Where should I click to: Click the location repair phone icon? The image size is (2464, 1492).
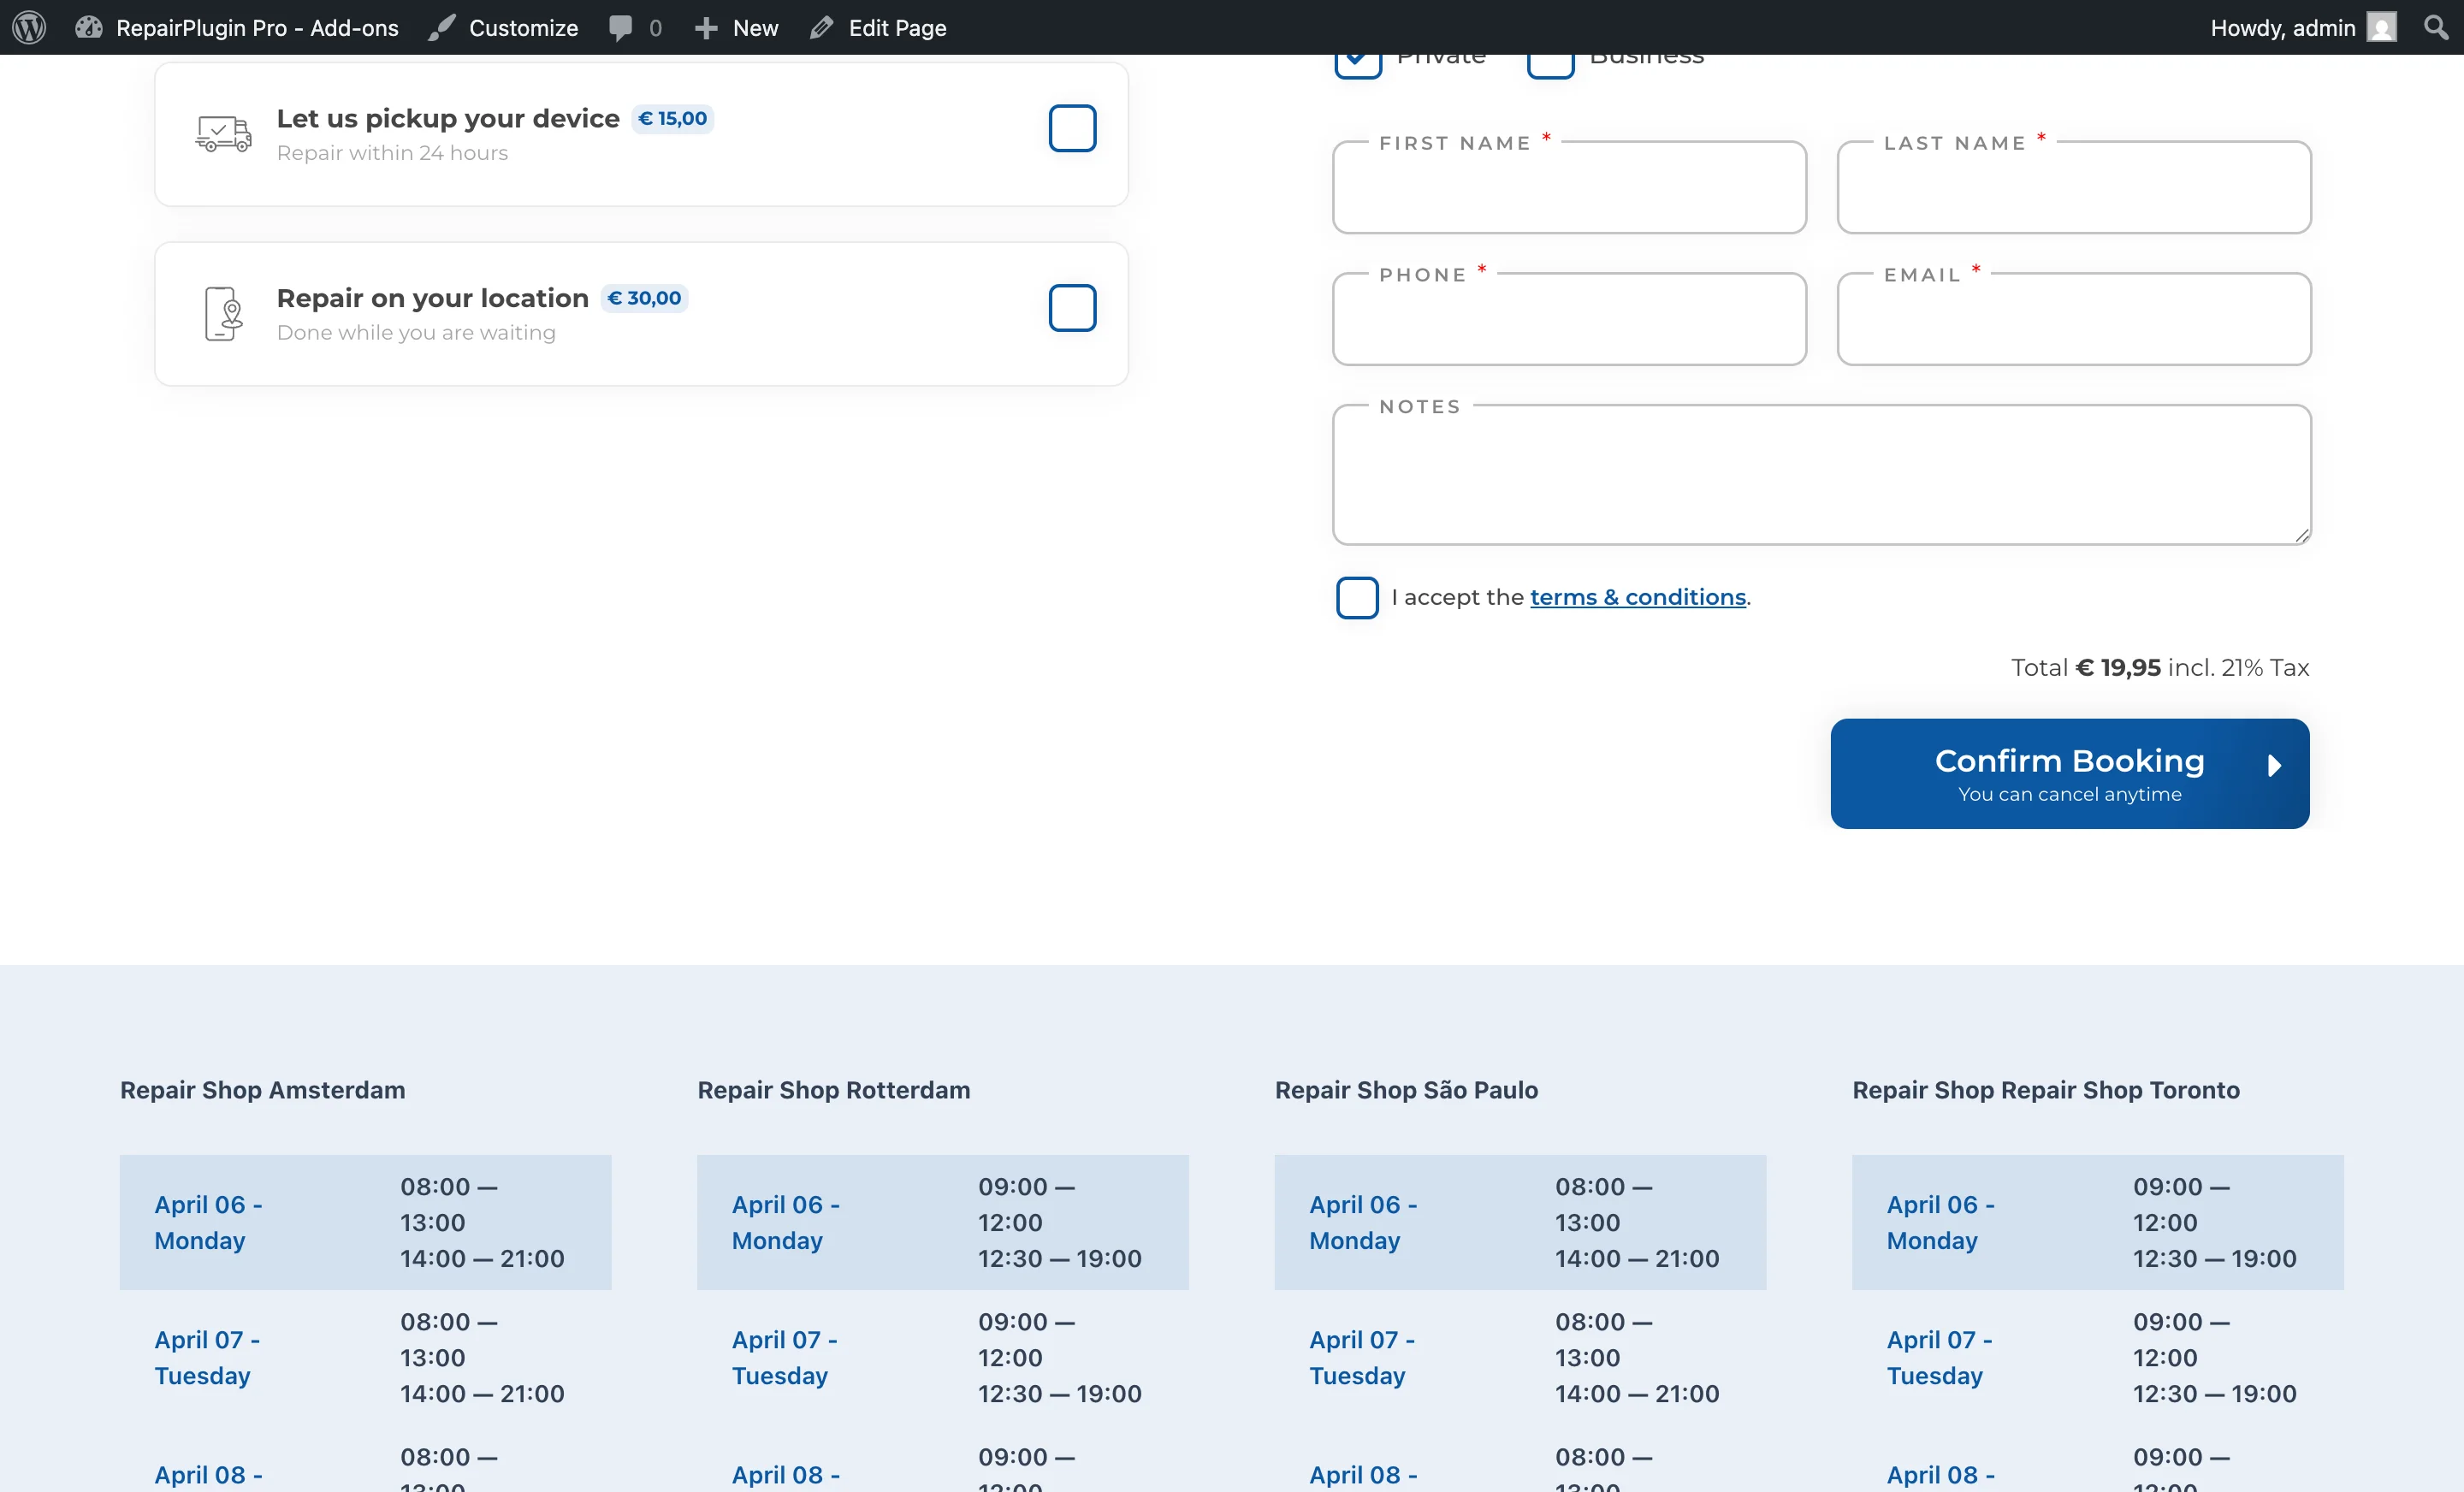222,313
